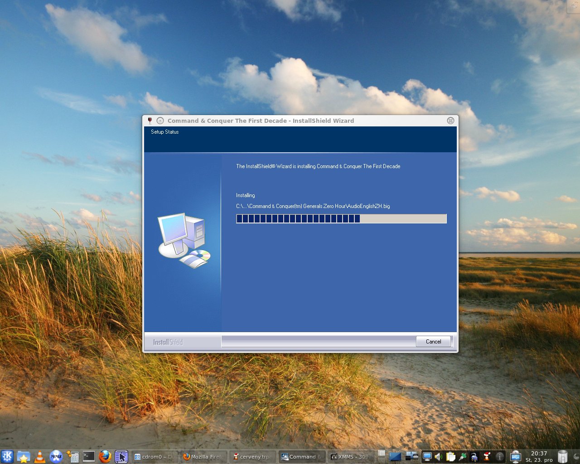
Task: Switch to the Mozilla Firefox taskbar entry
Action: click(203, 457)
